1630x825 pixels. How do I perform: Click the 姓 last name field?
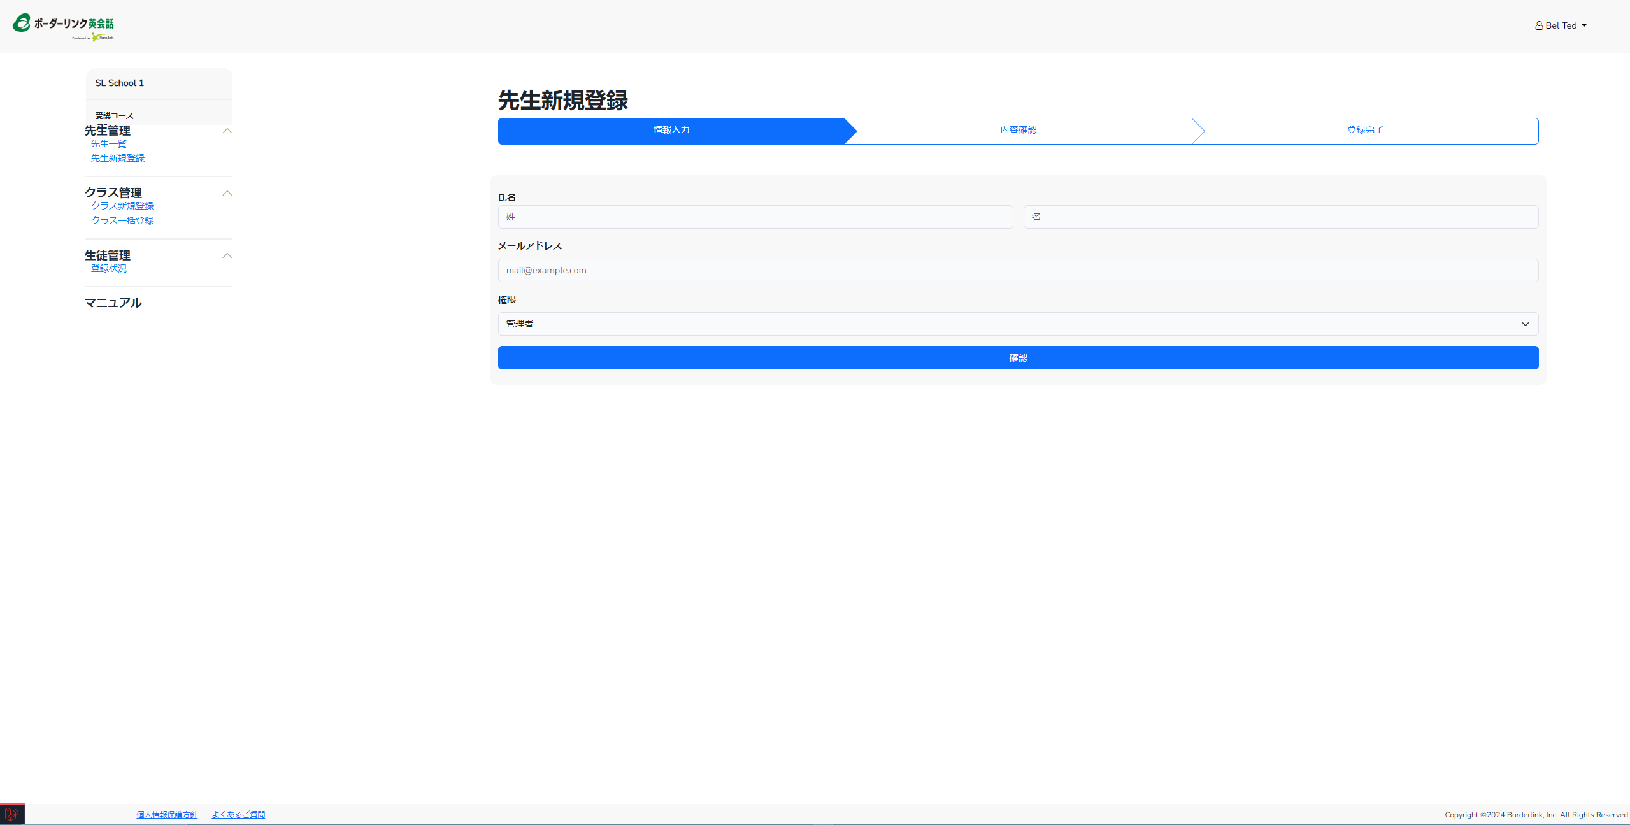(x=755, y=217)
